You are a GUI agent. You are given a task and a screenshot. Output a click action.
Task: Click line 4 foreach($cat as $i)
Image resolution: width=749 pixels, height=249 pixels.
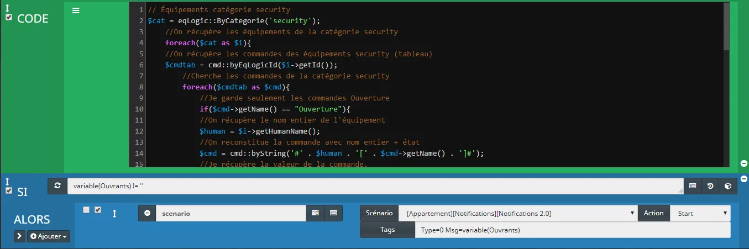click(x=208, y=43)
